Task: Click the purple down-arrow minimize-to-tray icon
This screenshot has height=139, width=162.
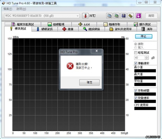Action: click(x=138, y=16)
